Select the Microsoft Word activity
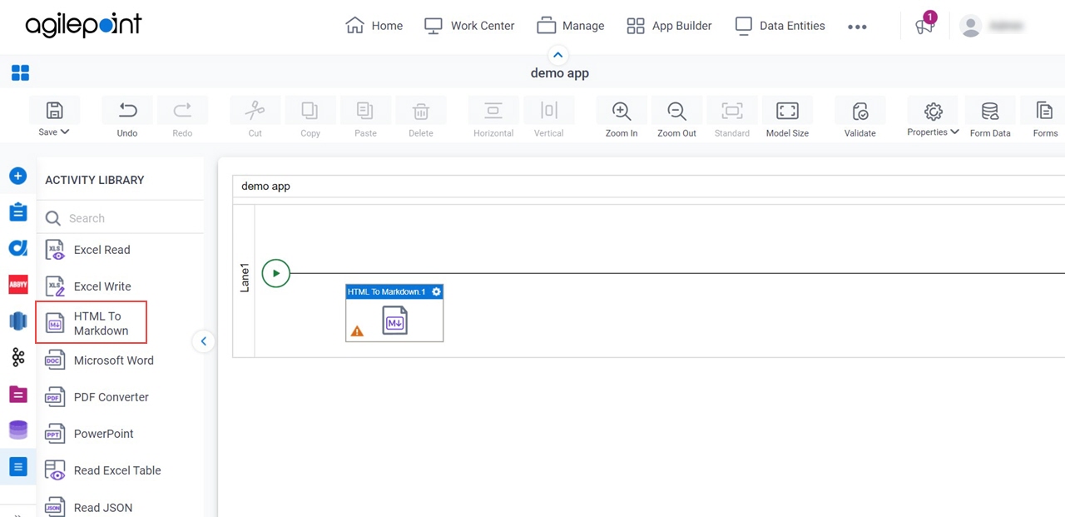Viewport: 1065px width, 517px height. pyautogui.click(x=100, y=360)
